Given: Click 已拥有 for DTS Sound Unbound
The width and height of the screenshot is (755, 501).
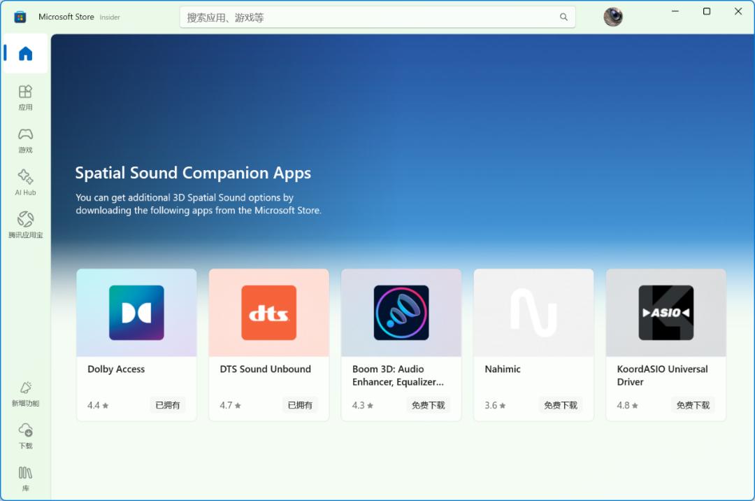Looking at the screenshot, I should [300, 405].
